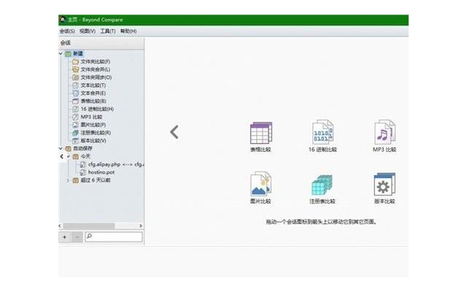Open the 工具(T) menu
The width and height of the screenshot is (467, 292).
click(108, 31)
